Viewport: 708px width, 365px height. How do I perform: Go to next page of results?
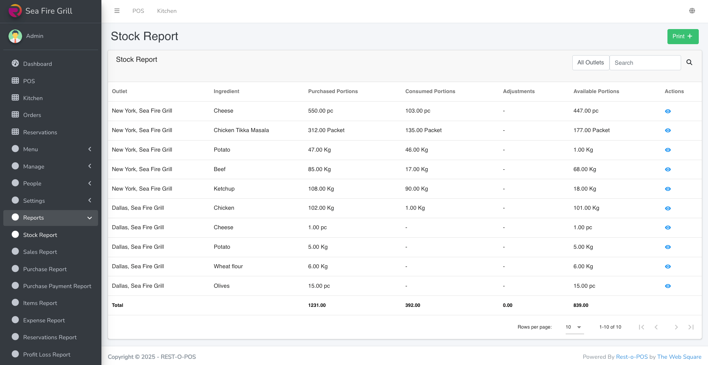point(676,327)
